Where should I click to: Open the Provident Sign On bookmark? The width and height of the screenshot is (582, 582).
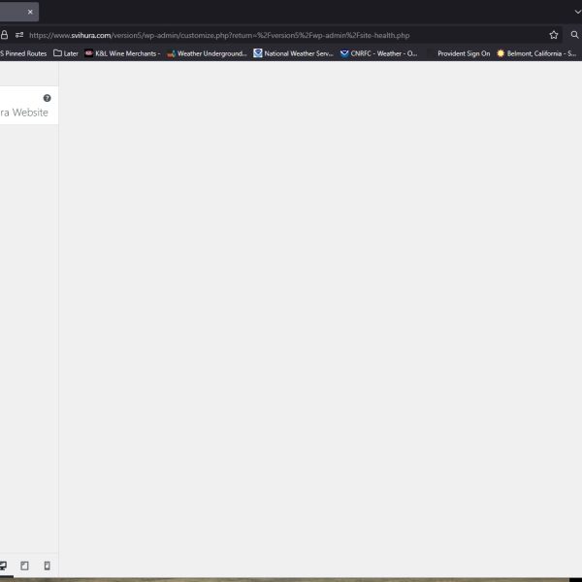(x=464, y=53)
